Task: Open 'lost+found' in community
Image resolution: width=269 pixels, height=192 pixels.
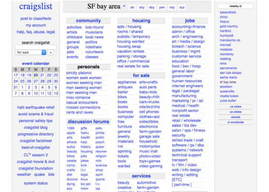Action: 94,27
